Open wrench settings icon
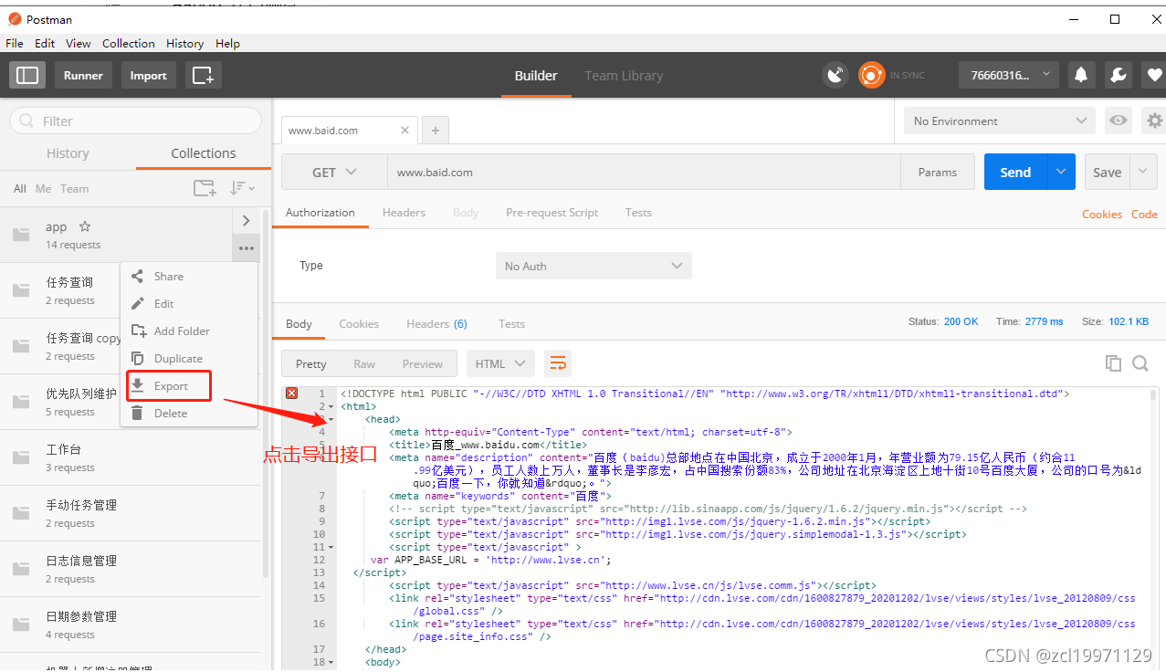Image resolution: width=1166 pixels, height=672 pixels. coord(1118,75)
